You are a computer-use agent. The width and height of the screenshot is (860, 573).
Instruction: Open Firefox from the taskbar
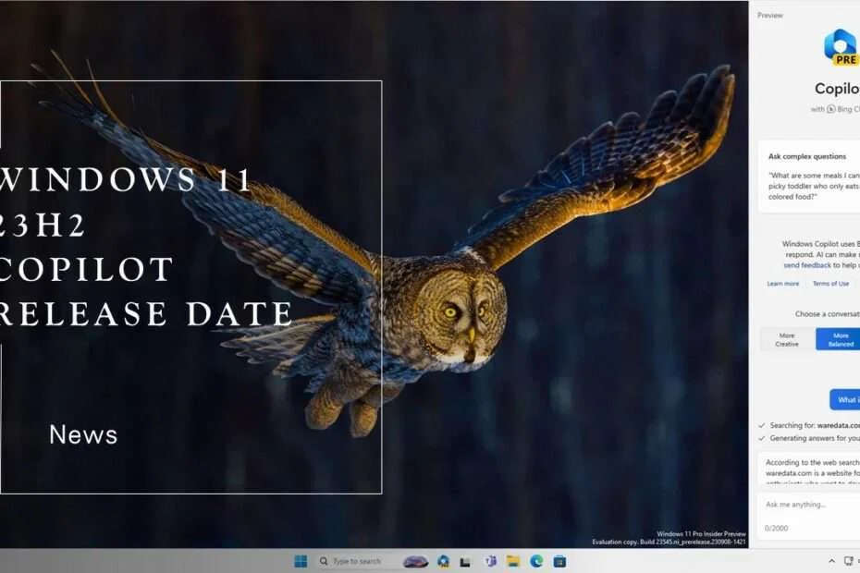click(442, 561)
